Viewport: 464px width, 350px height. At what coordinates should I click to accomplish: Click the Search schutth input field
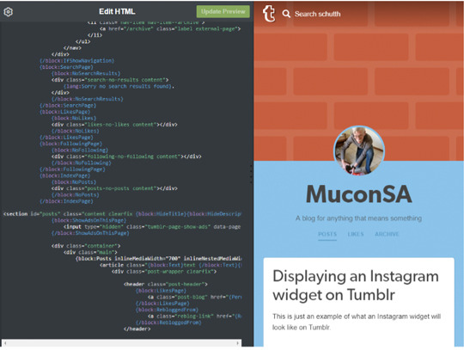point(317,14)
